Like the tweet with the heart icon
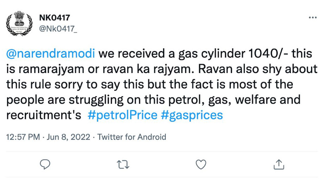This screenshot has height=182, width=325. [x=201, y=164]
